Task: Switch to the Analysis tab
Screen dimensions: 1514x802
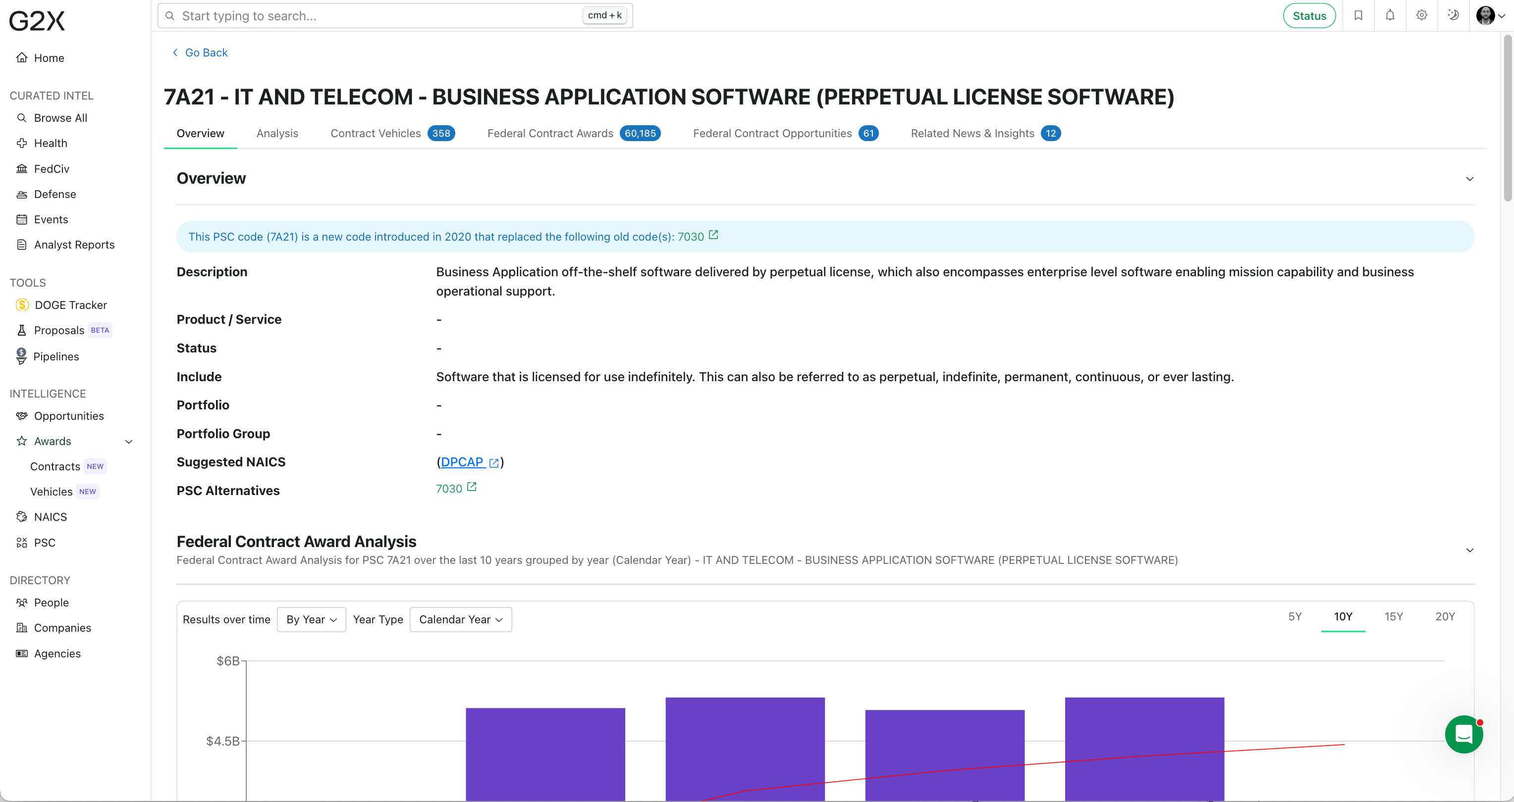Action: pyautogui.click(x=277, y=133)
